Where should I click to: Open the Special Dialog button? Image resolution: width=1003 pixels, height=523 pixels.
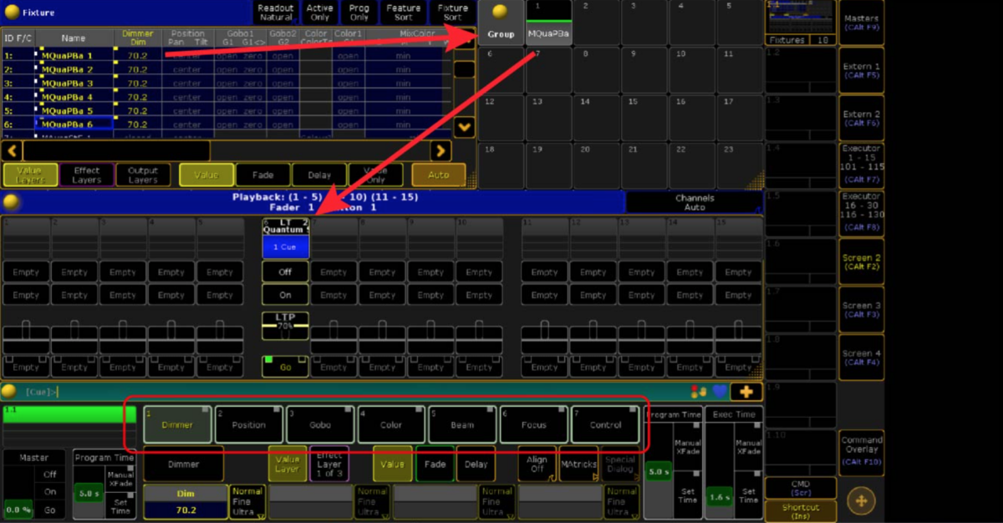pyautogui.click(x=619, y=464)
